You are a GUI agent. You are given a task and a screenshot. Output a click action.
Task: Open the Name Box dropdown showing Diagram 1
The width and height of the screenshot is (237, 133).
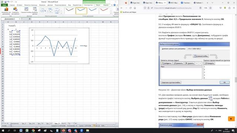(x=20, y=19)
